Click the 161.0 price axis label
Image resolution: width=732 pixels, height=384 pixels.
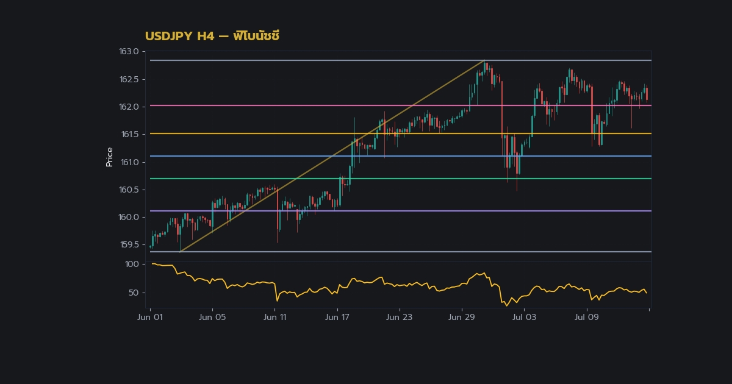129,162
